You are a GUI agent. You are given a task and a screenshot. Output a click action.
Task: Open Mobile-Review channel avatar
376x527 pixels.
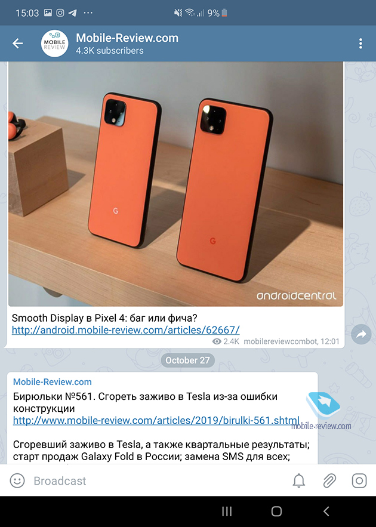tap(54, 44)
